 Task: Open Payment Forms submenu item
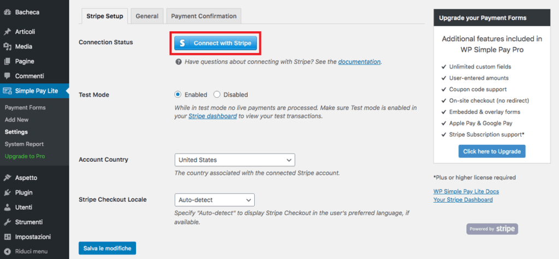click(x=25, y=108)
